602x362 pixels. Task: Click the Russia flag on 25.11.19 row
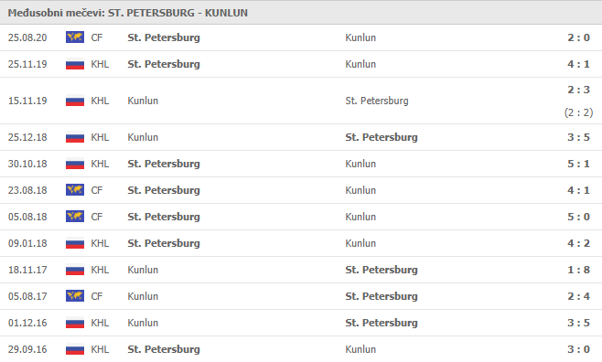pyautogui.click(x=75, y=64)
